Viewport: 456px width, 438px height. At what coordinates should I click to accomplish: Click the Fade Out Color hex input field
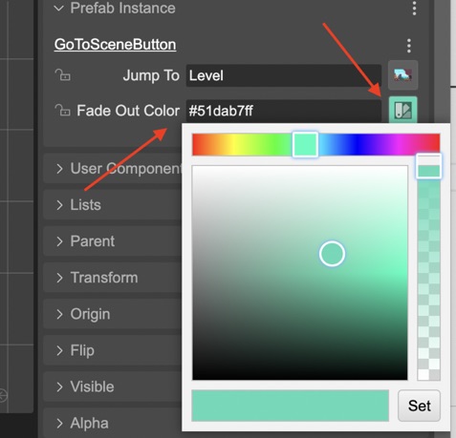[x=284, y=111]
